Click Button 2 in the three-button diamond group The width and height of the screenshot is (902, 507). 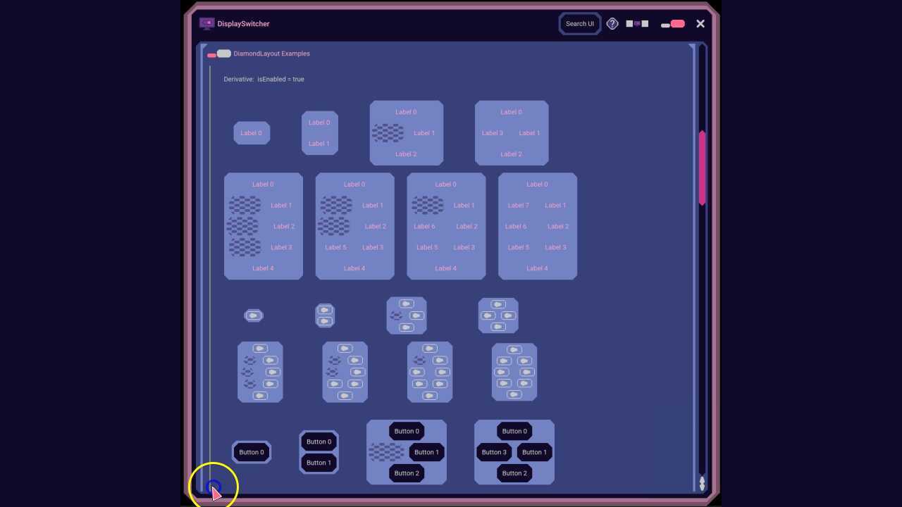pos(407,473)
